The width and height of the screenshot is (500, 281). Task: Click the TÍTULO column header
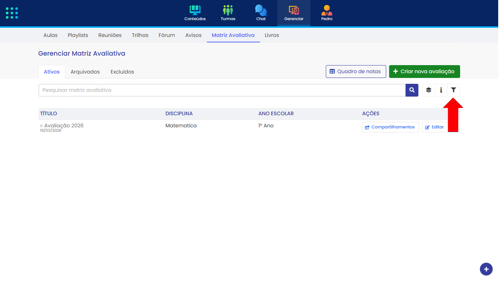pyautogui.click(x=49, y=113)
